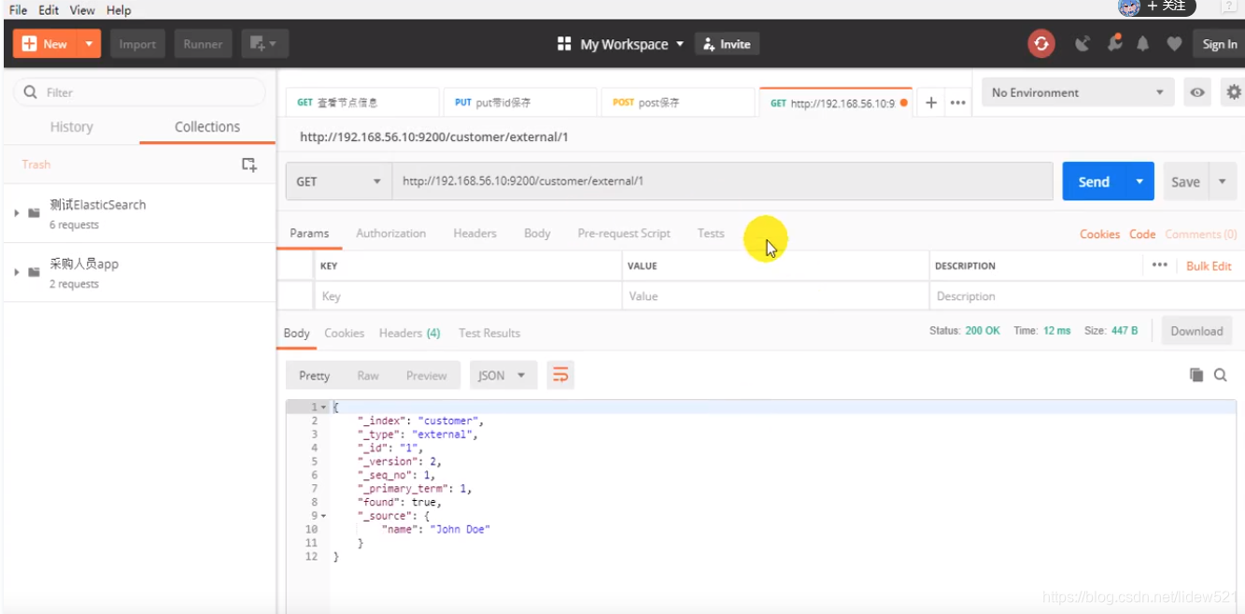Click the Invite button

click(x=728, y=44)
